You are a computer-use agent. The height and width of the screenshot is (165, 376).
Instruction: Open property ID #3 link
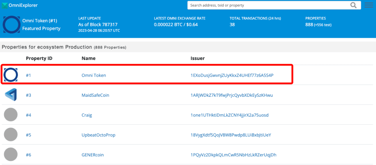[29, 95]
